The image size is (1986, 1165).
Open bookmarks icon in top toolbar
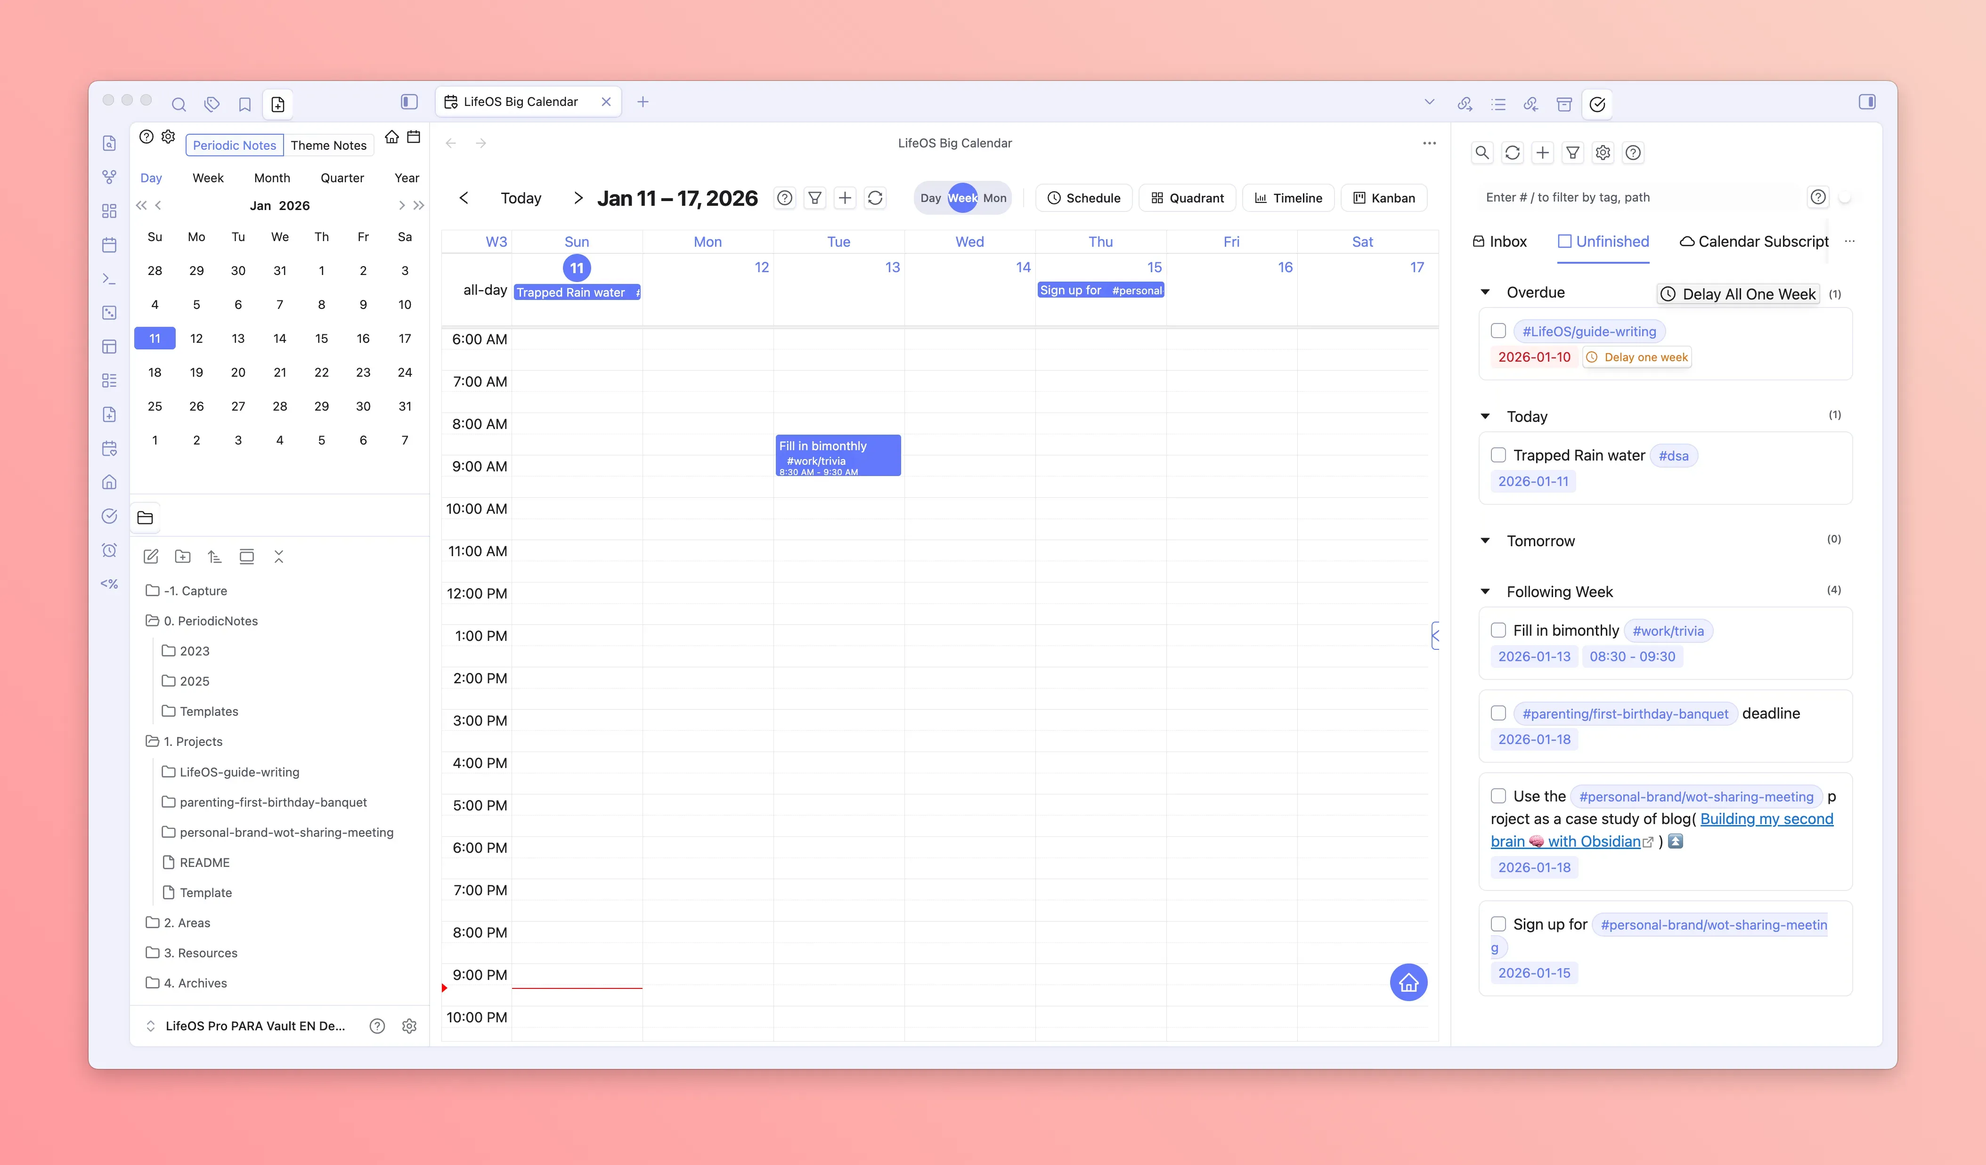(x=245, y=104)
